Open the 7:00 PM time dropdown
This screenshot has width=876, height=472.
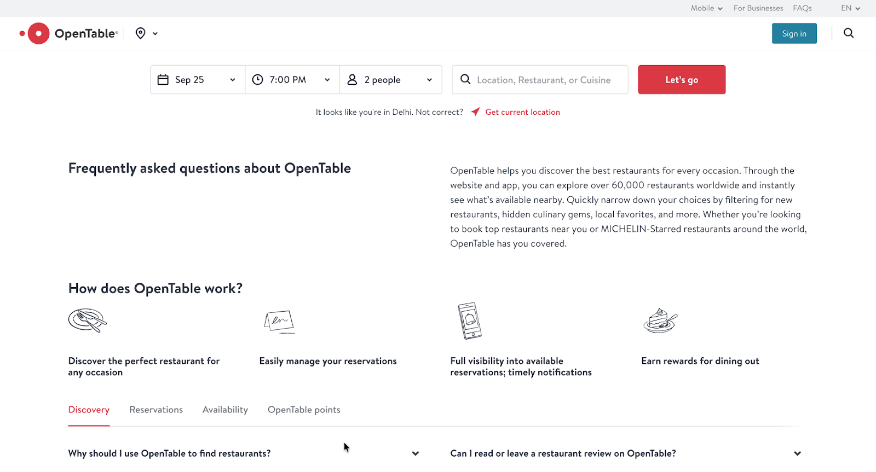coord(292,80)
